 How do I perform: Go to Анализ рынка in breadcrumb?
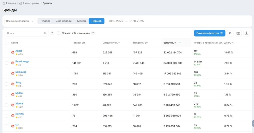click(x=31, y=3)
